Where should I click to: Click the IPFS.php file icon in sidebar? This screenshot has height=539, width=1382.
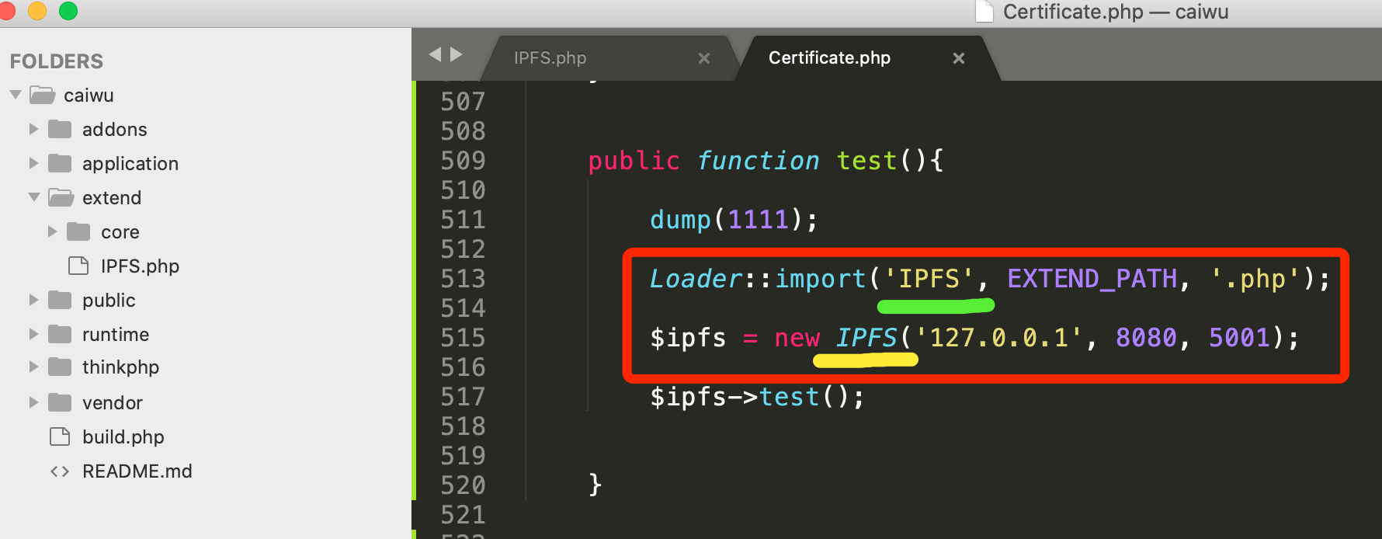click(x=78, y=266)
